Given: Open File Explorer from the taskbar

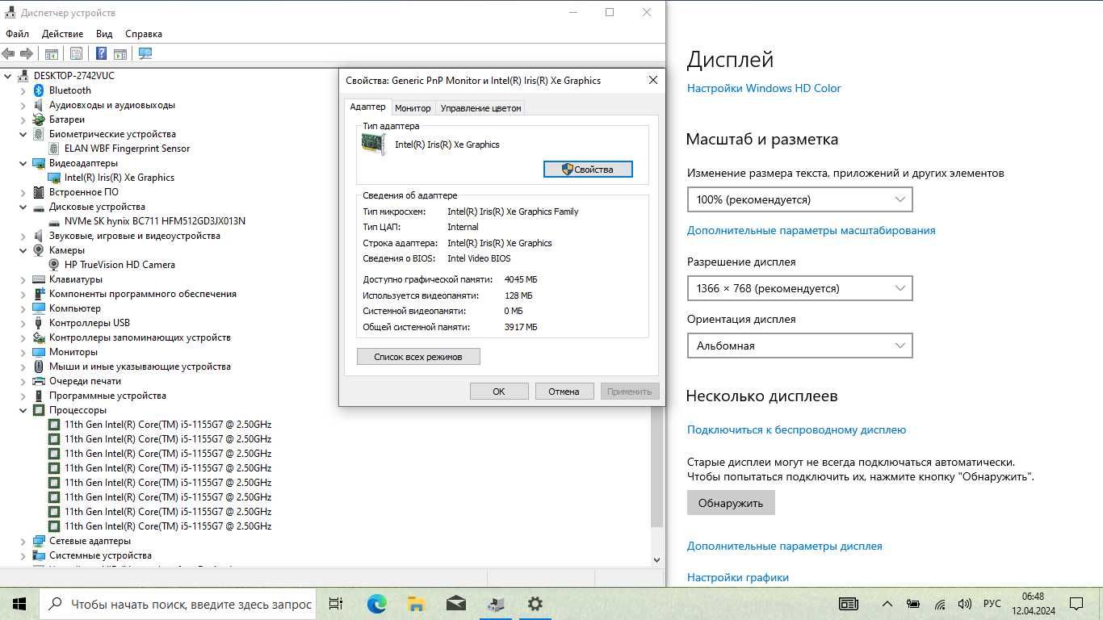Looking at the screenshot, I should (x=416, y=604).
